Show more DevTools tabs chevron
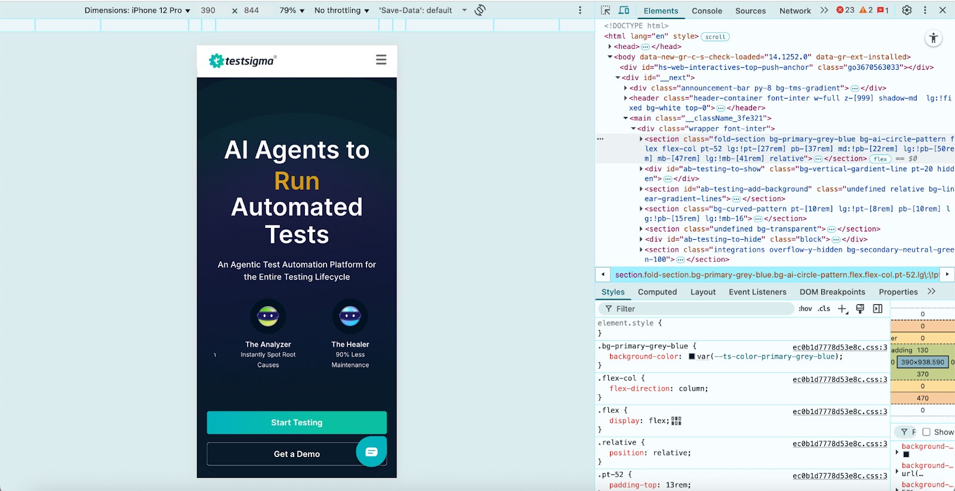955x491 pixels. pyautogui.click(x=824, y=10)
